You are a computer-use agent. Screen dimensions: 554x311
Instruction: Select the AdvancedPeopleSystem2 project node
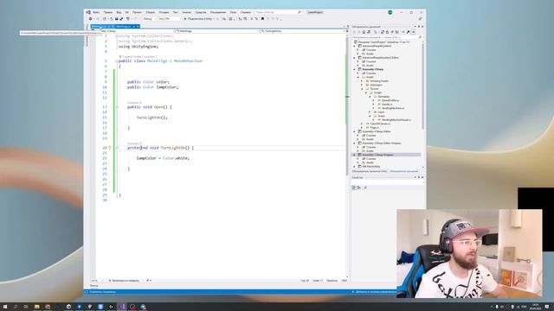click(x=377, y=46)
